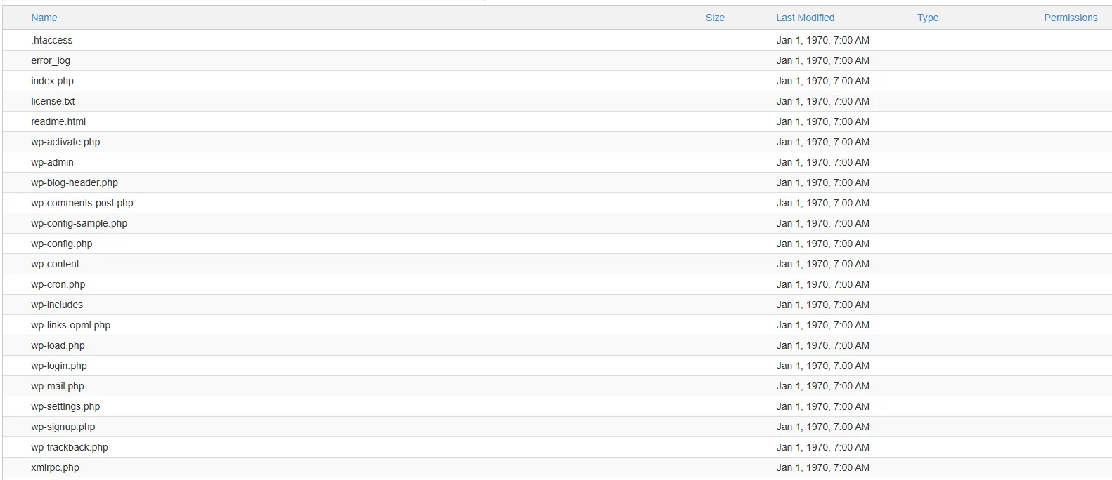The height and width of the screenshot is (480, 1112).
Task: Select the .htaccess file row
Action: [52, 40]
